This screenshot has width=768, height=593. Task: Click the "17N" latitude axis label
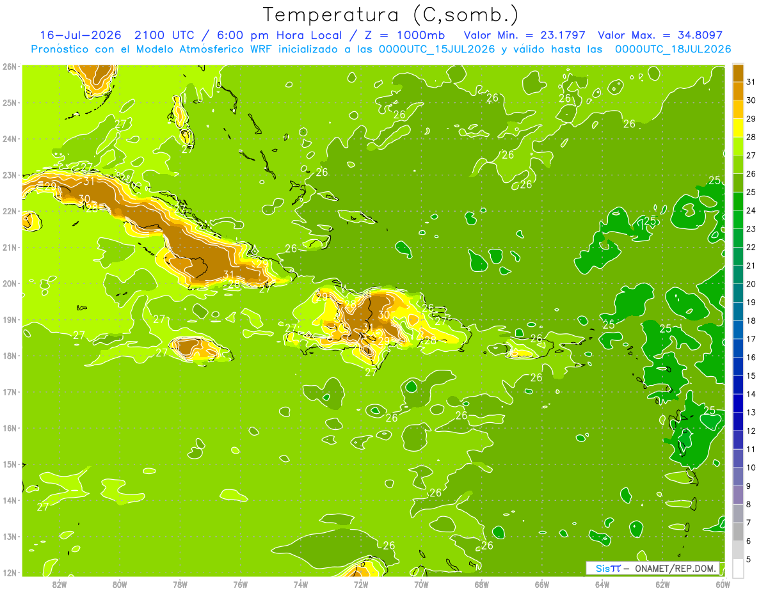pyautogui.click(x=10, y=391)
